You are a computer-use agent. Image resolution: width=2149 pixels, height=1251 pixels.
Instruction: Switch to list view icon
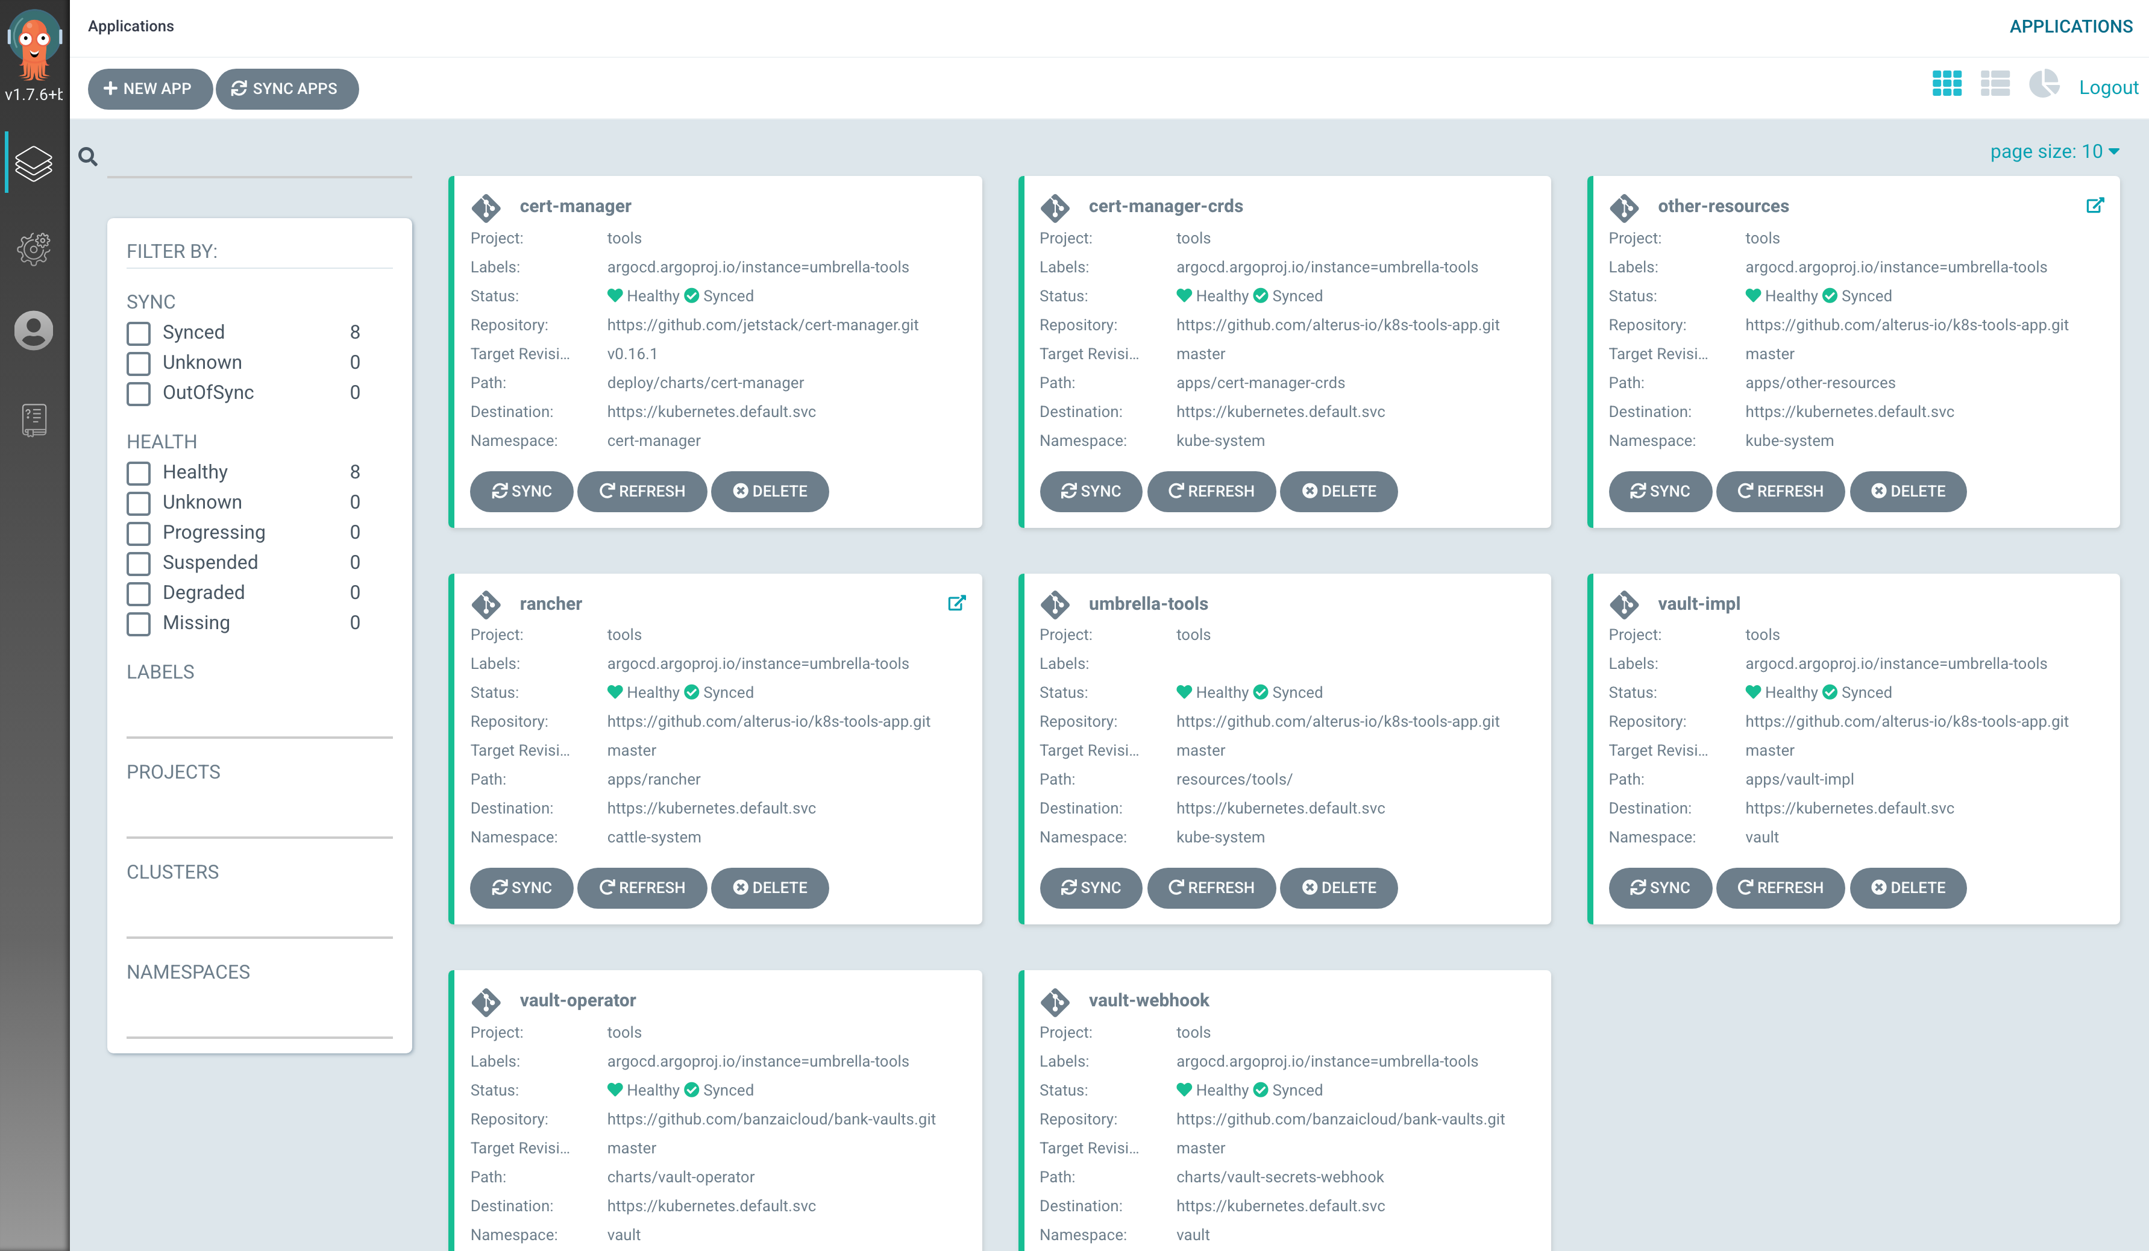point(1995,84)
